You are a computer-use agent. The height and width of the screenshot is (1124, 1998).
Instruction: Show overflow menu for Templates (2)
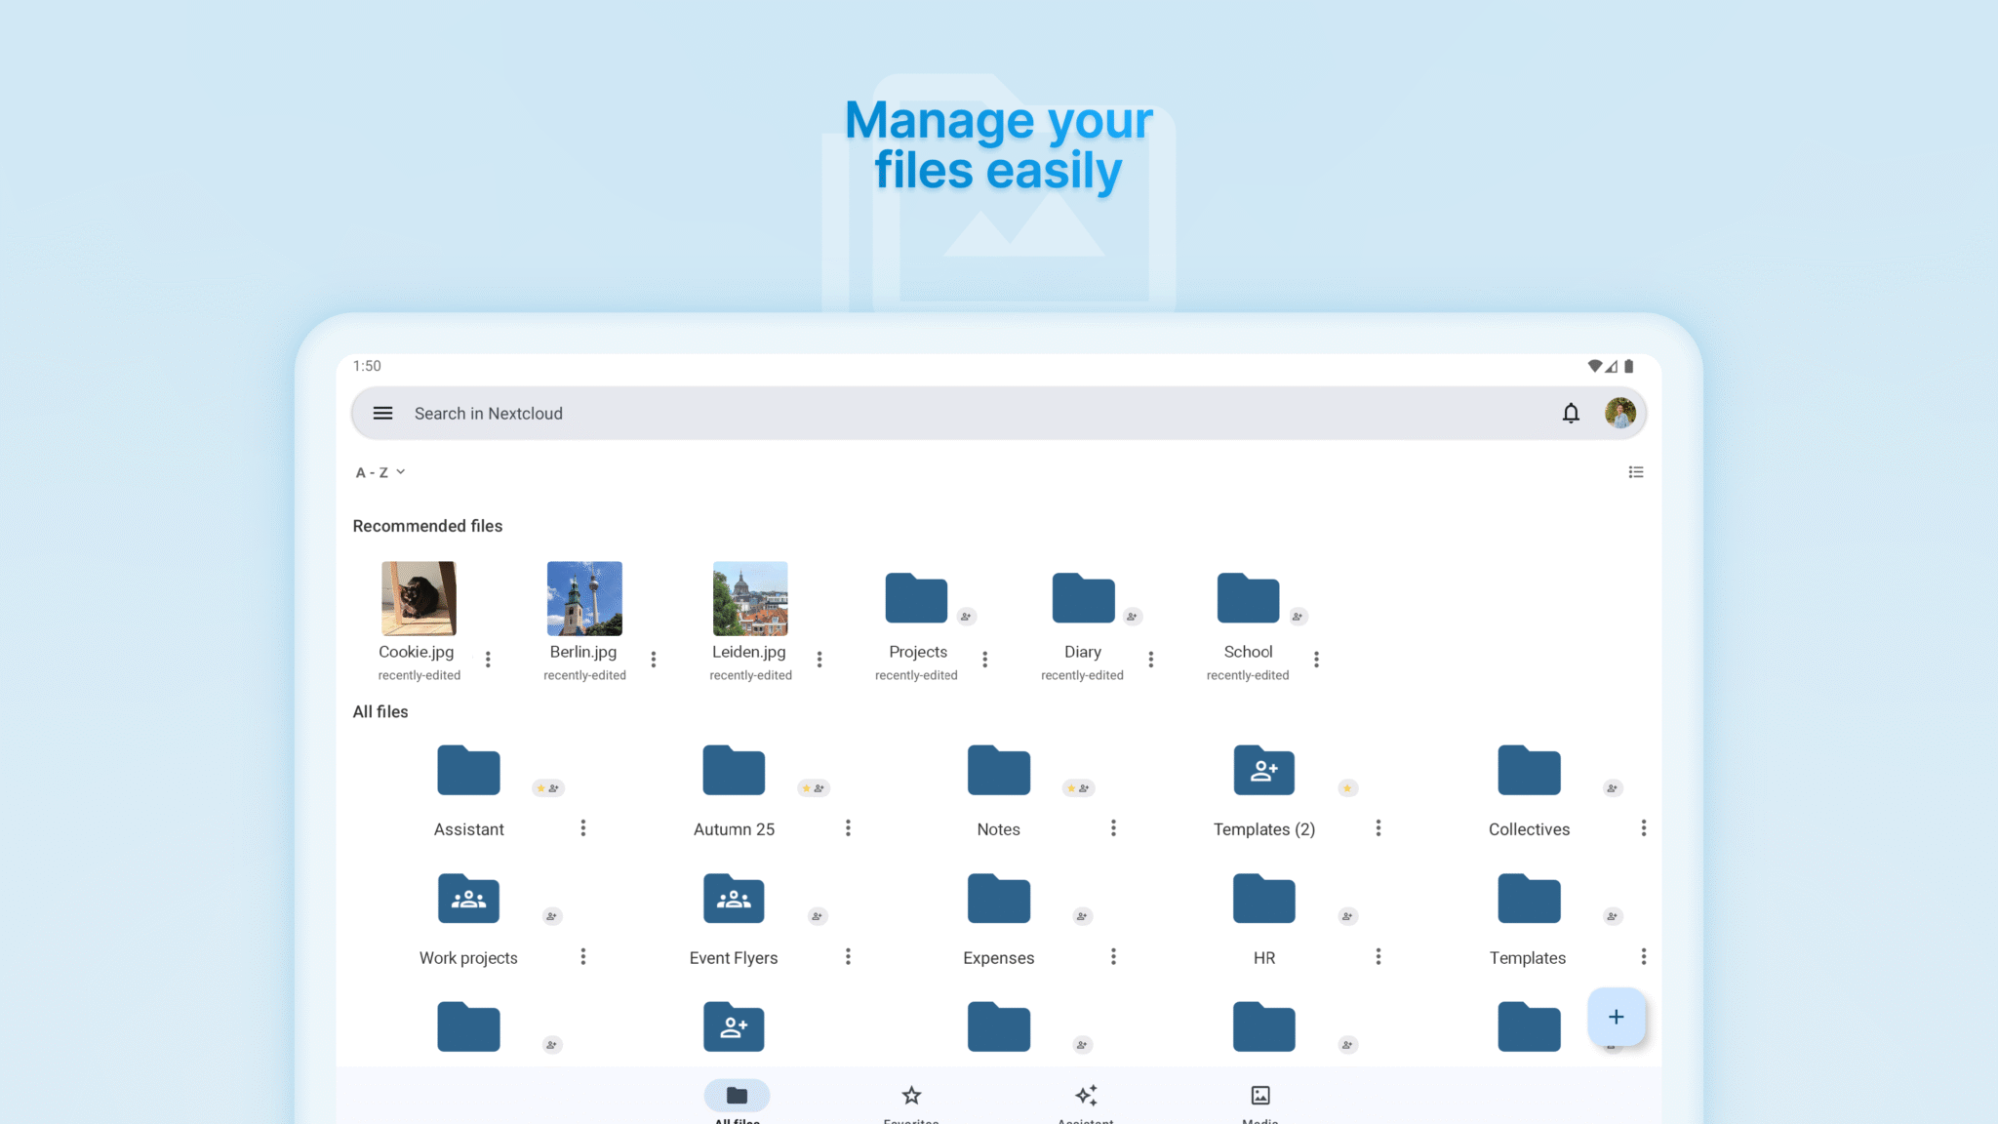coord(1379,828)
